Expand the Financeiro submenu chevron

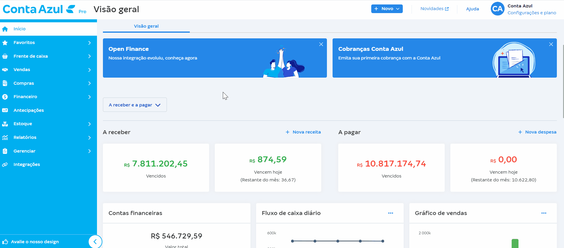tap(89, 97)
